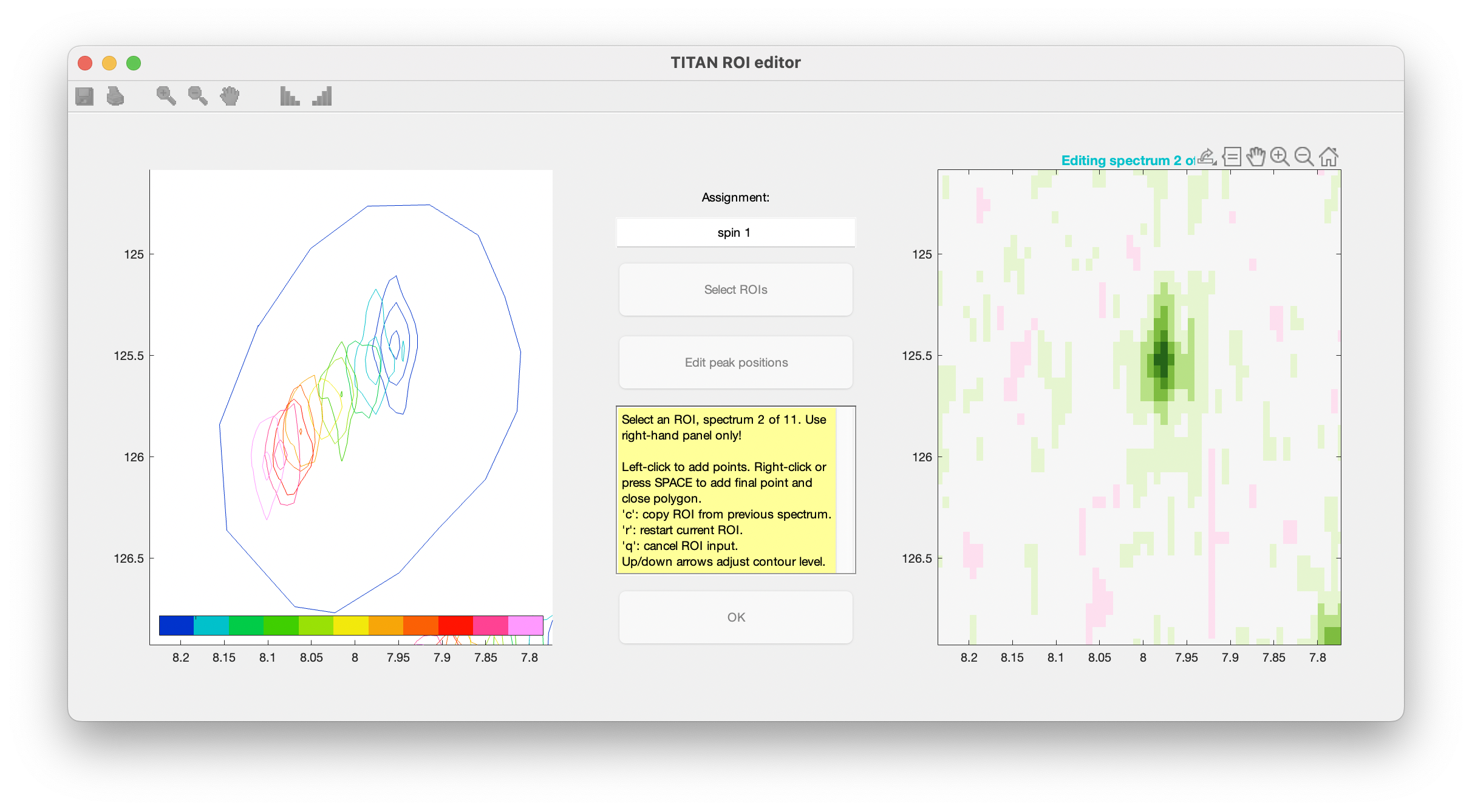1472x811 pixels.
Task: Click the axes export icon above spectrum
Action: coord(1207,157)
